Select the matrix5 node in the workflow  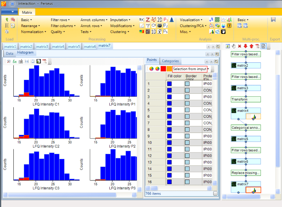(246, 139)
